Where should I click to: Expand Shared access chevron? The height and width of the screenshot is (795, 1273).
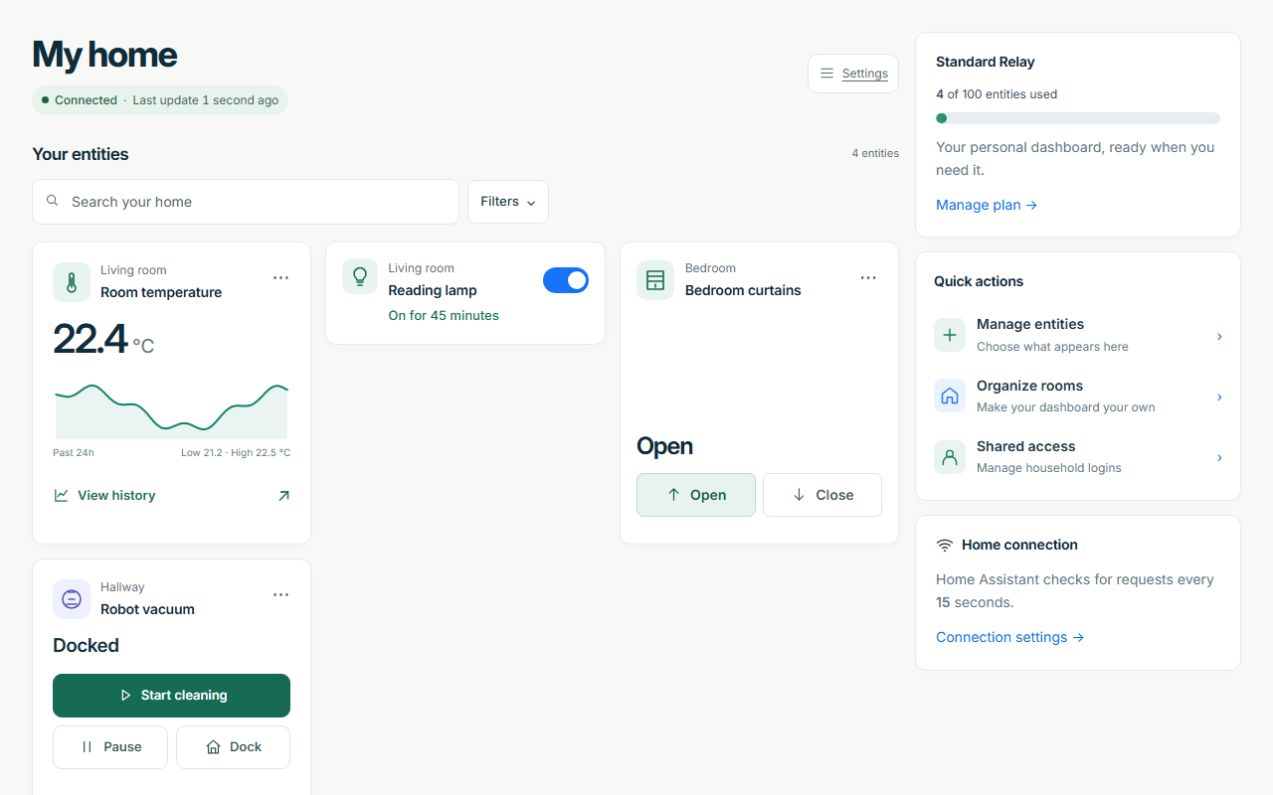tap(1219, 457)
